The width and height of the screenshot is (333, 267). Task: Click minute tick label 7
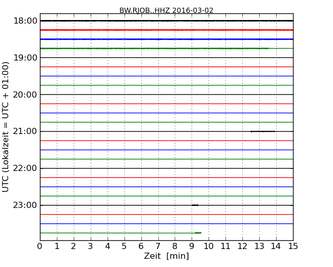tap(158, 246)
